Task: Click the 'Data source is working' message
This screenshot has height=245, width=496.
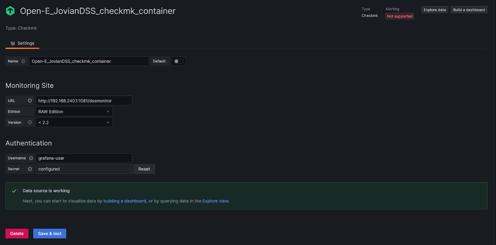Action: pyautogui.click(x=46, y=191)
